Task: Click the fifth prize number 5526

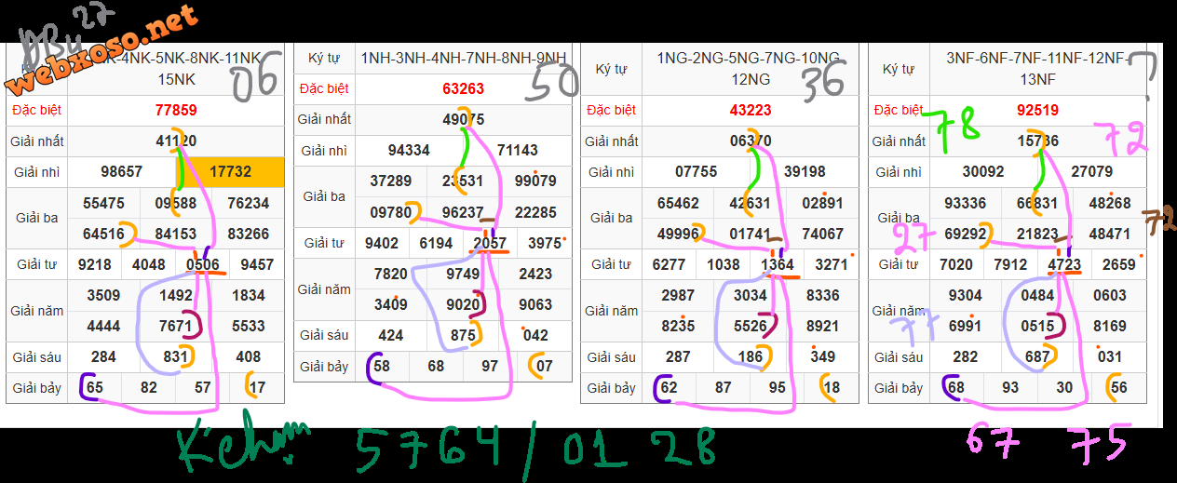Action: click(751, 327)
